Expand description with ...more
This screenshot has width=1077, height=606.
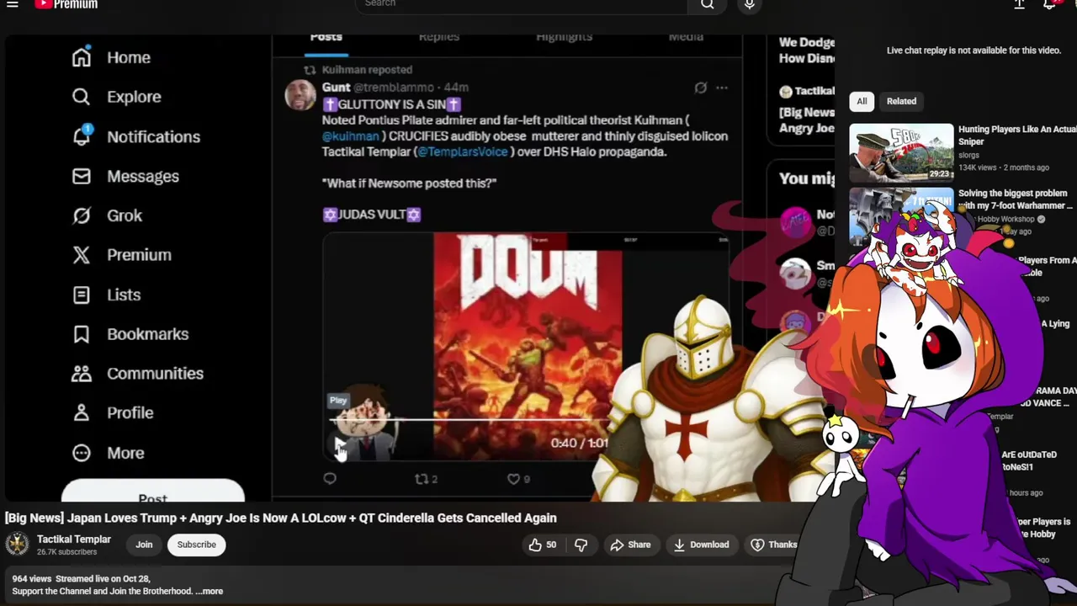[x=210, y=591]
